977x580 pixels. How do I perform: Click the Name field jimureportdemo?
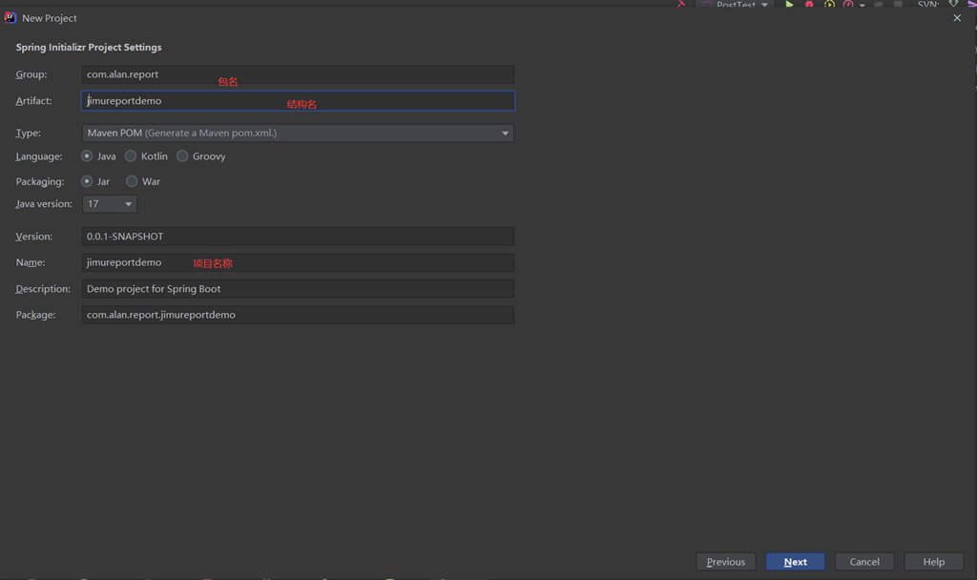pyautogui.click(x=298, y=262)
